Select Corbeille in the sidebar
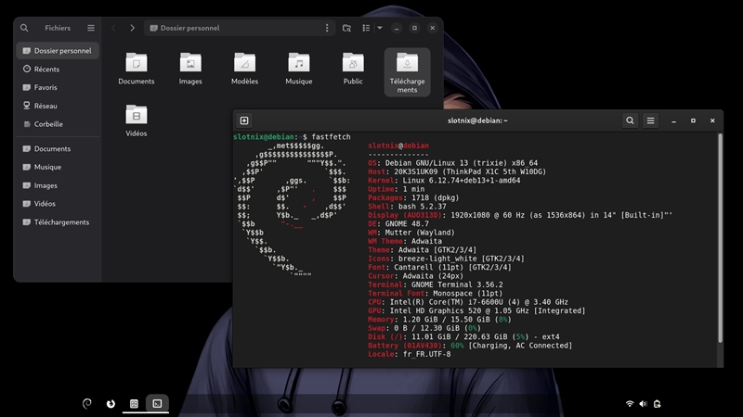 pos(48,124)
